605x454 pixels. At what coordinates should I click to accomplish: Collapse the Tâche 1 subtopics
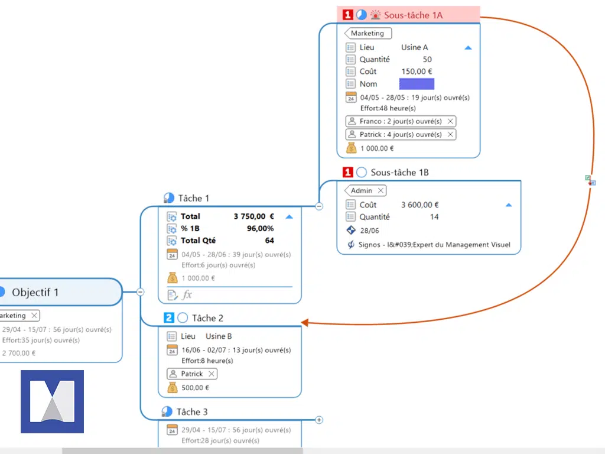319,206
